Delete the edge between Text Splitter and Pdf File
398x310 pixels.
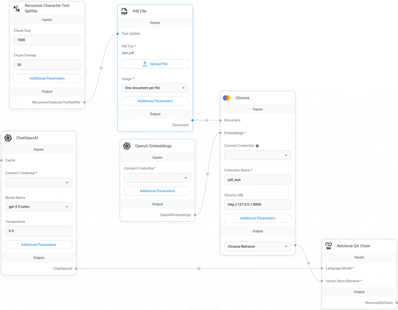click(x=101, y=68)
